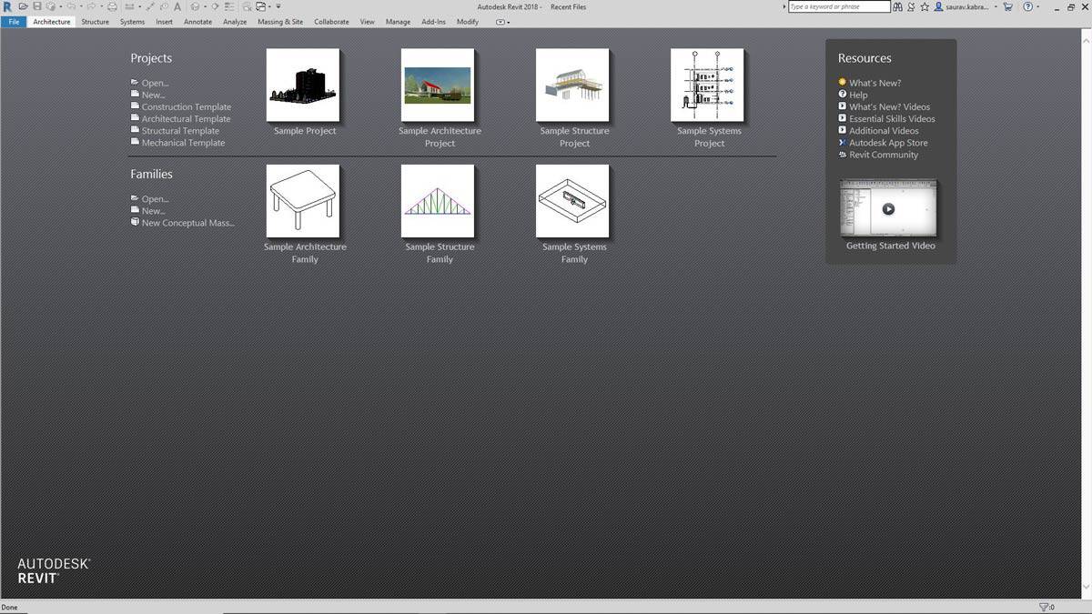Image resolution: width=1092 pixels, height=614 pixels.
Task: Choose the Construction Template link
Action: pos(186,106)
